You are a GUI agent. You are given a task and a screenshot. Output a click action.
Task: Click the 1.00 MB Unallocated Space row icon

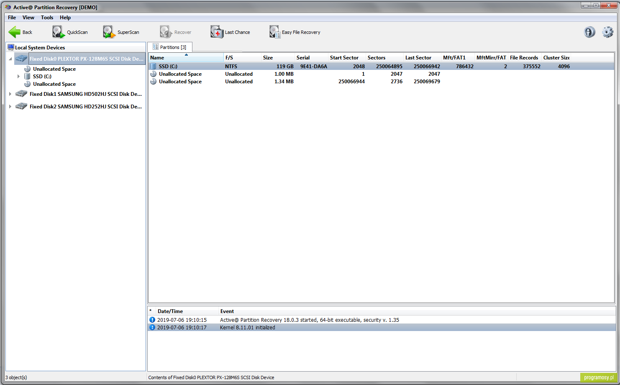tap(153, 74)
